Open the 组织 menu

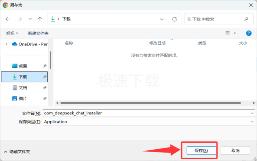(x=12, y=33)
